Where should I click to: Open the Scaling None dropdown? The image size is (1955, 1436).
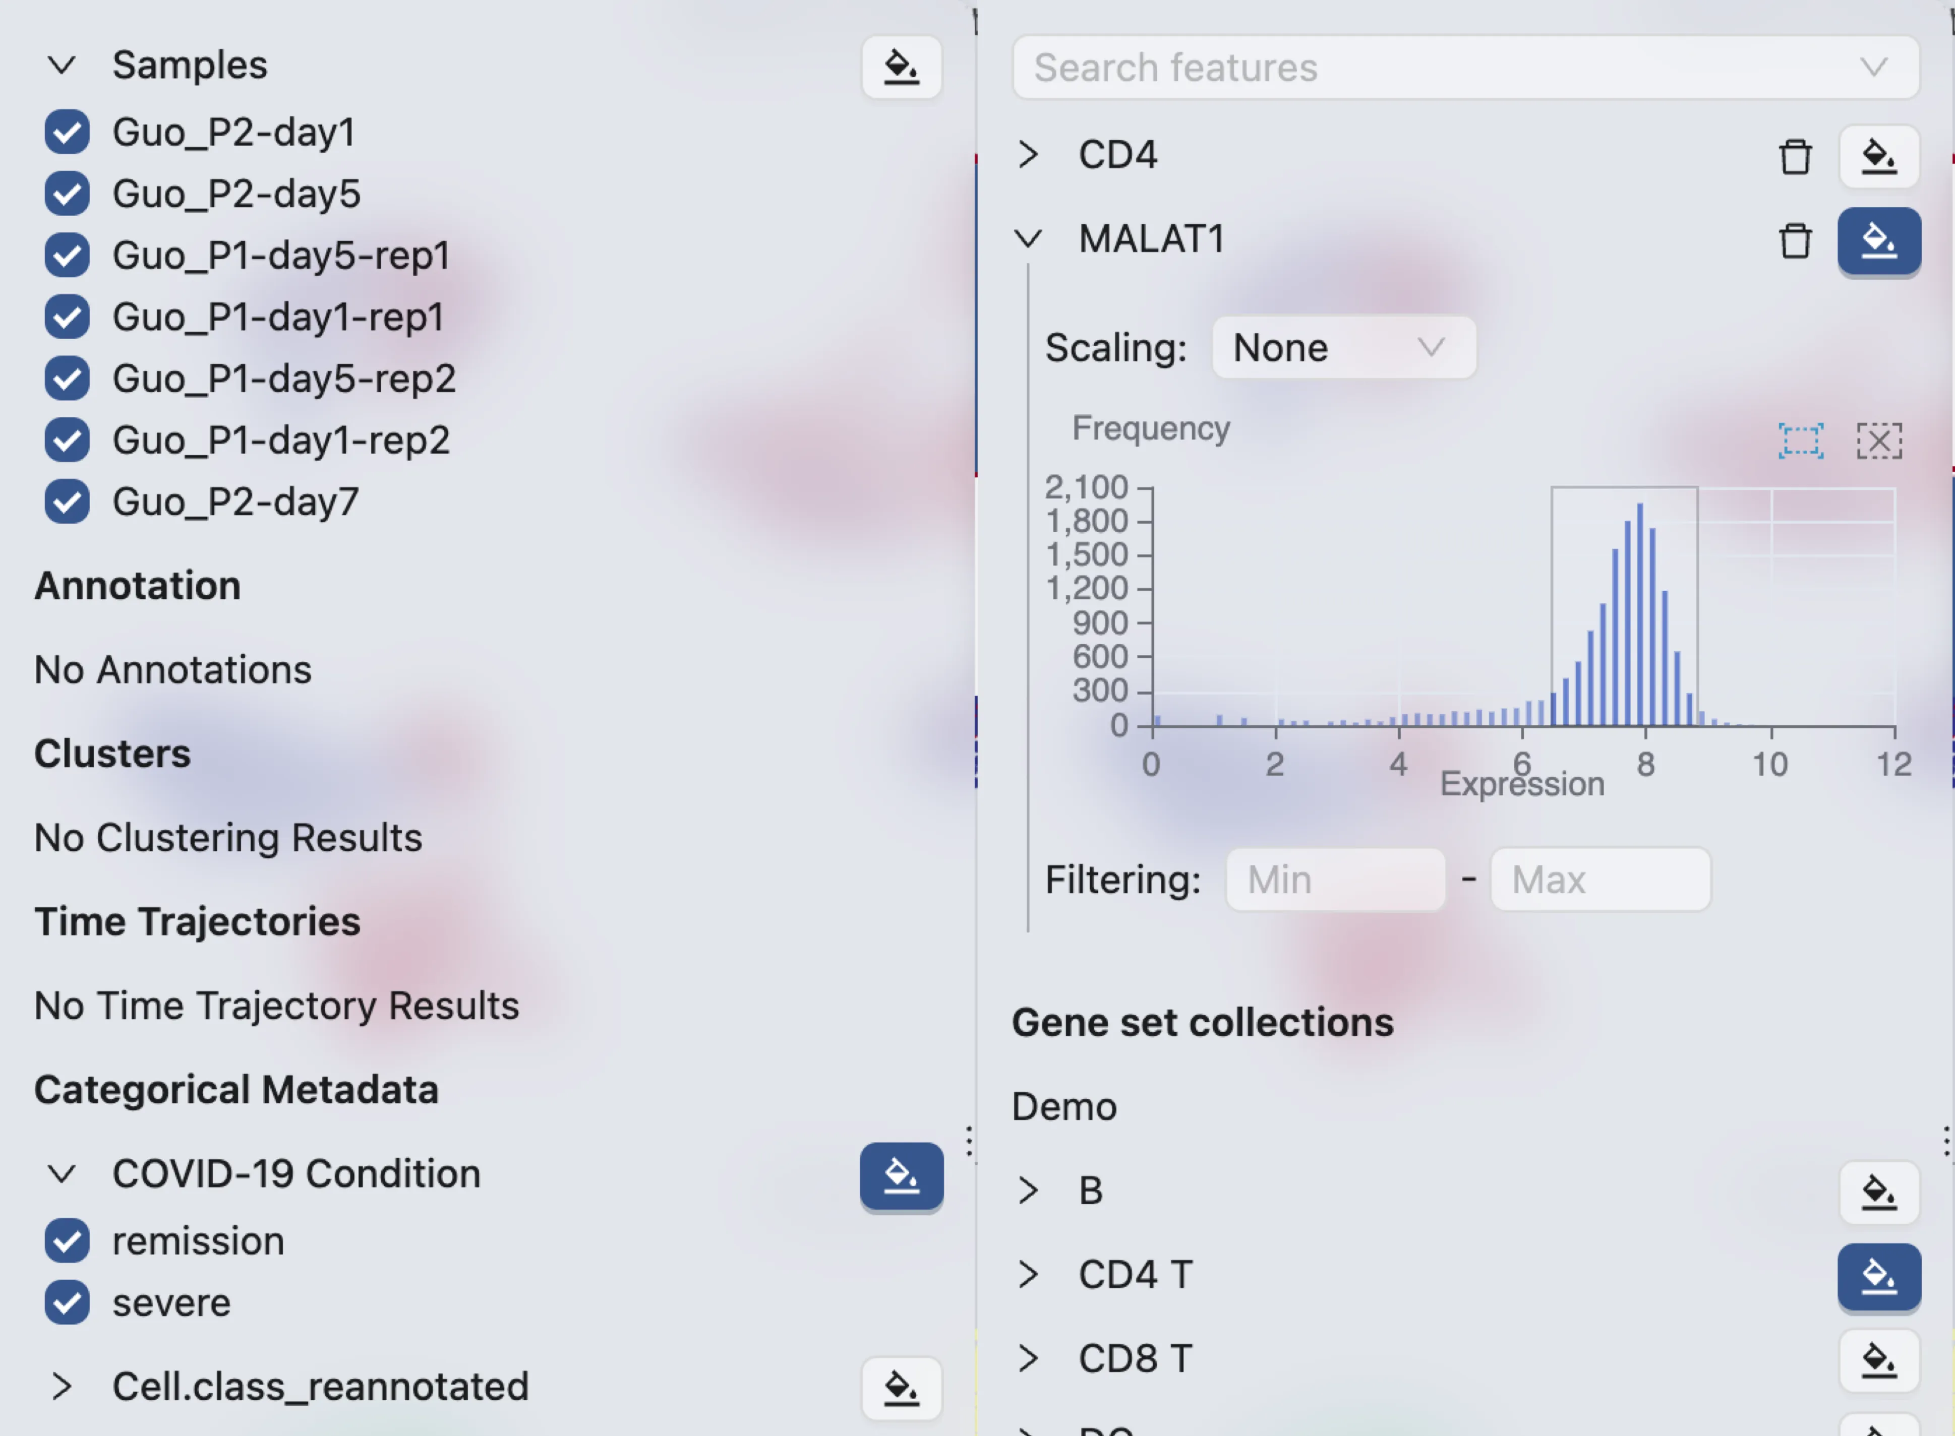[x=1343, y=348]
